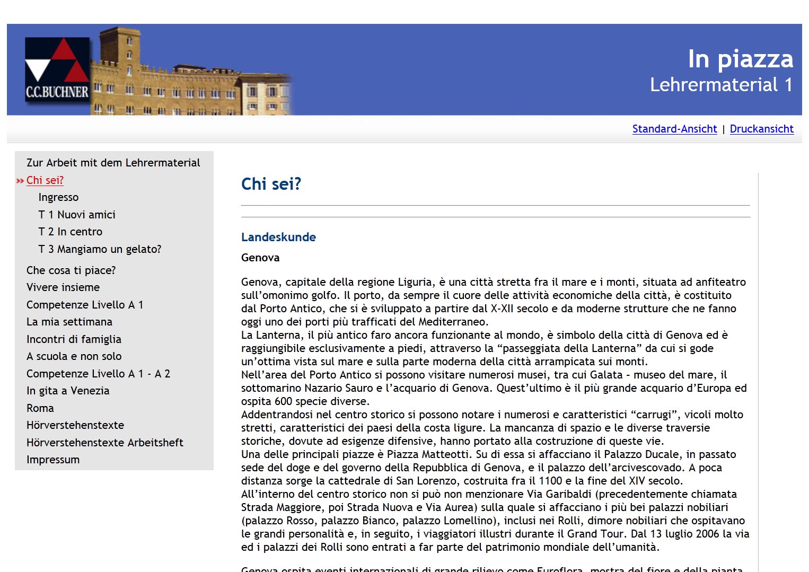Viewport: 809px width, 572px height.
Task: Open Hörverstehenstexte Arbeitsheft
Action: [x=105, y=443]
